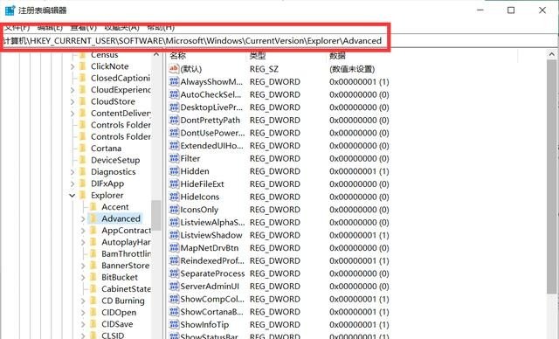Click the DWORD icon beside Hidden

tap(174, 171)
